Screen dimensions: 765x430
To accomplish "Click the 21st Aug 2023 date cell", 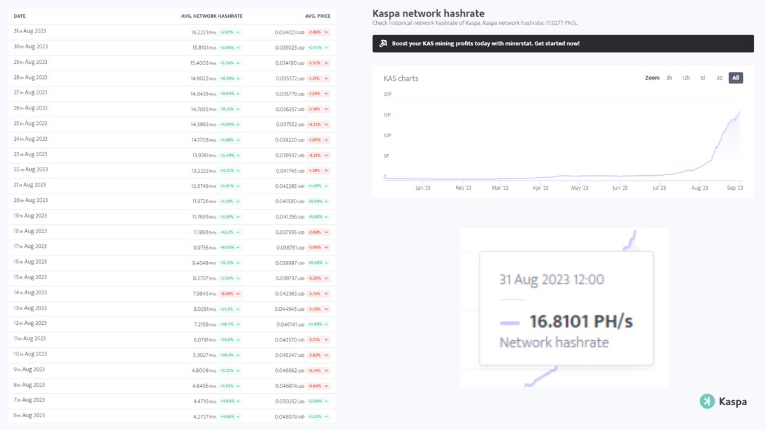I will pyautogui.click(x=30, y=185).
